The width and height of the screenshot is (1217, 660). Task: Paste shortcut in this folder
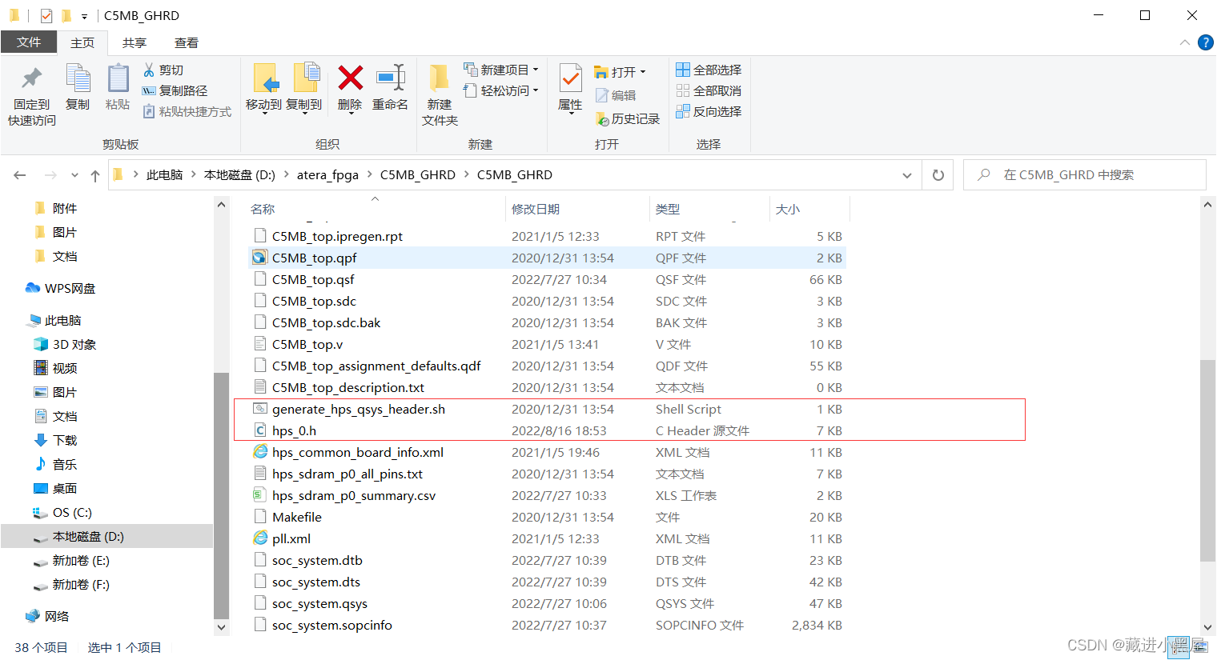pos(187,112)
